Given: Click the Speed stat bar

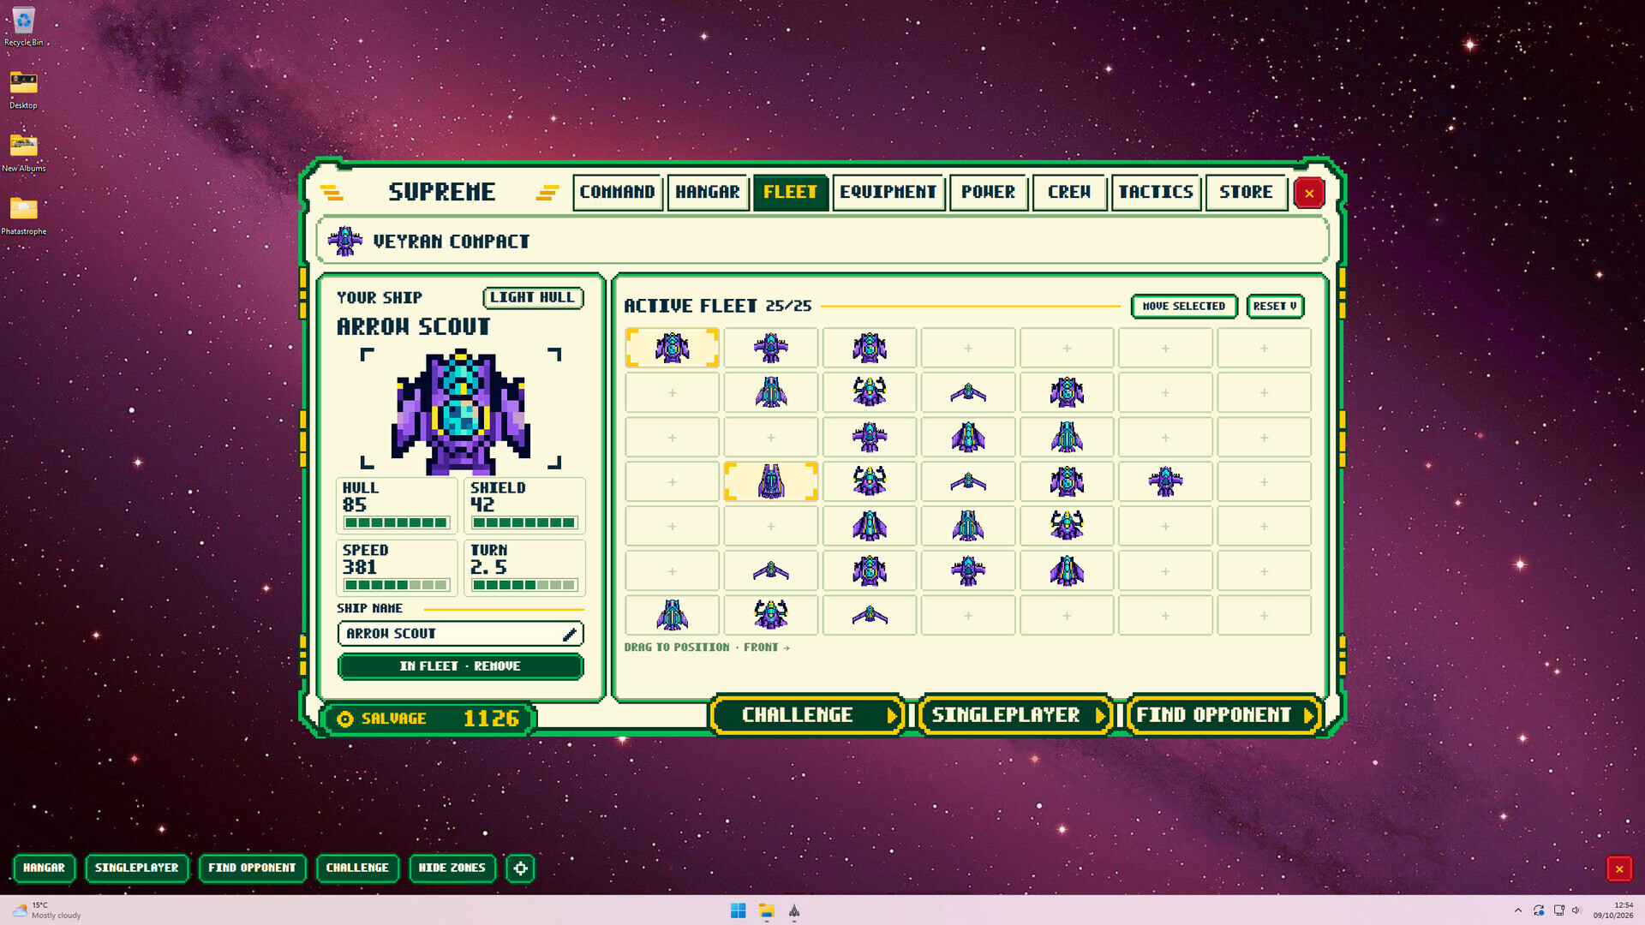Looking at the screenshot, I should pyautogui.click(x=396, y=585).
